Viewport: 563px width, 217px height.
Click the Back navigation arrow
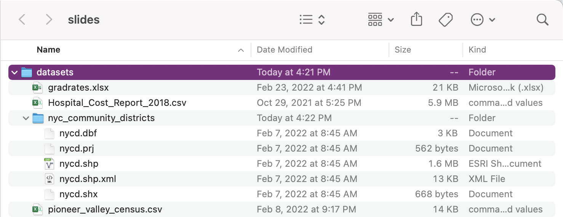click(x=22, y=19)
